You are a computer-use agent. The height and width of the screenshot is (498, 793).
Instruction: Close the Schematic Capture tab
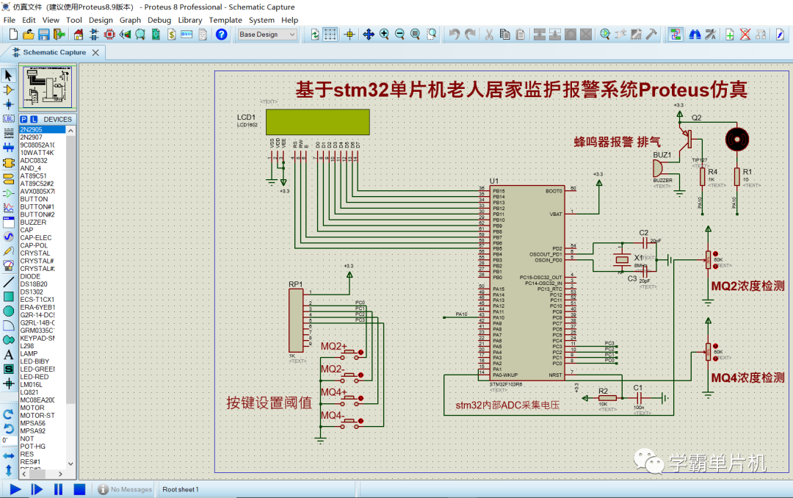(x=95, y=52)
